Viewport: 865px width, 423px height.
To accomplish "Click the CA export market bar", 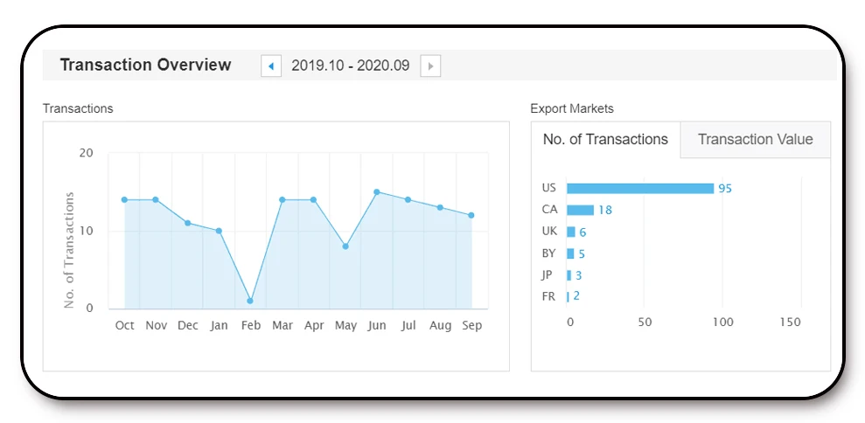I will (x=580, y=210).
